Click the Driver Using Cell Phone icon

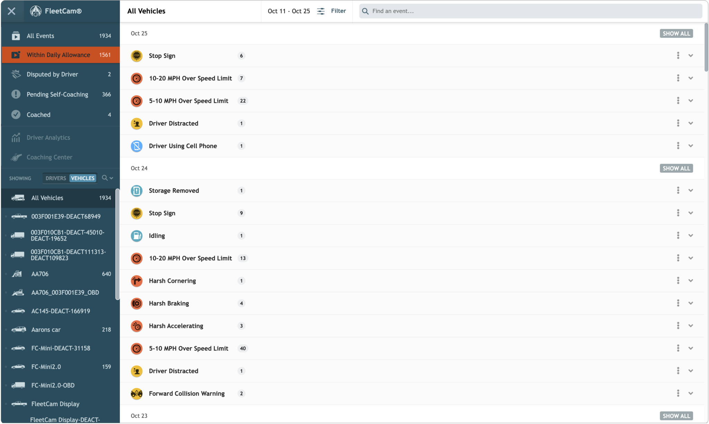(136, 146)
